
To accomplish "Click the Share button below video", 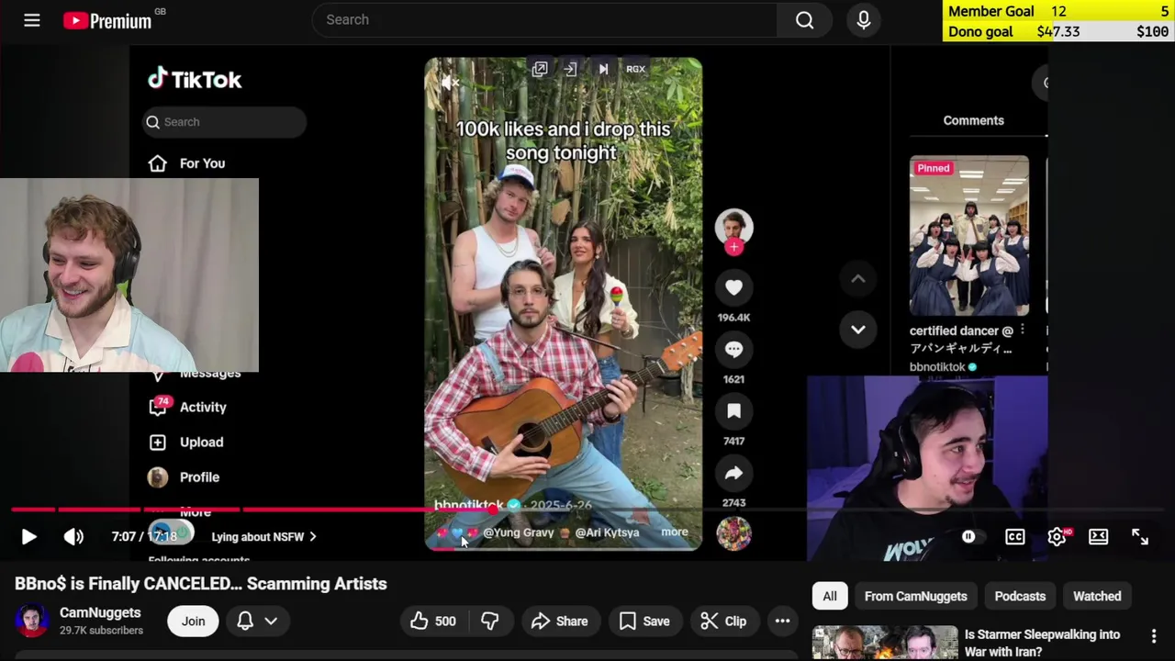I will coord(559,622).
